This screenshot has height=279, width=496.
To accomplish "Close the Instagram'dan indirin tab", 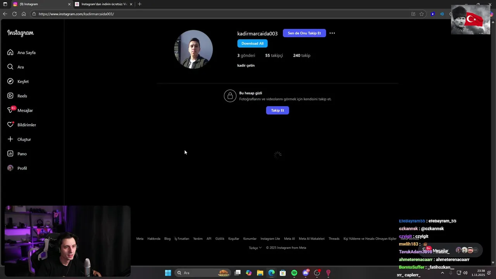I will tap(131, 4).
